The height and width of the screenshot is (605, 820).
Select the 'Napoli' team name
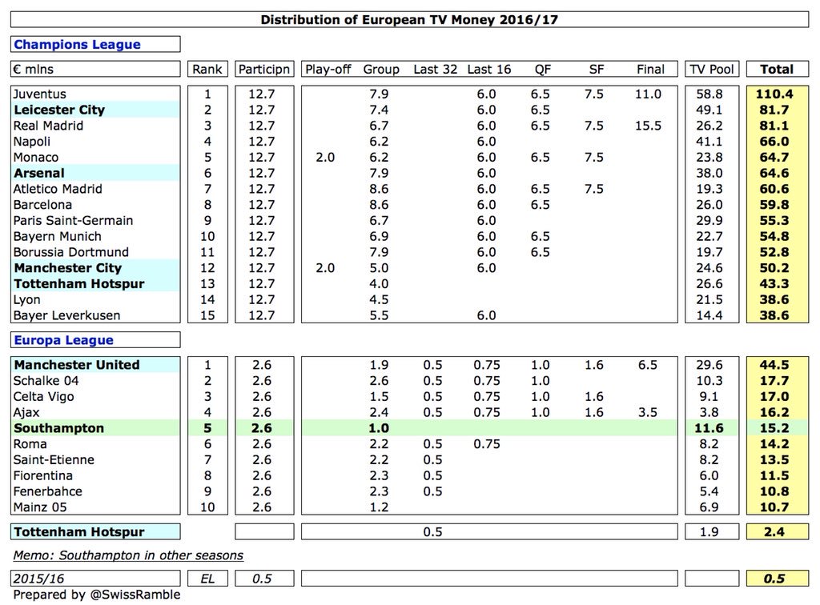tap(32, 142)
